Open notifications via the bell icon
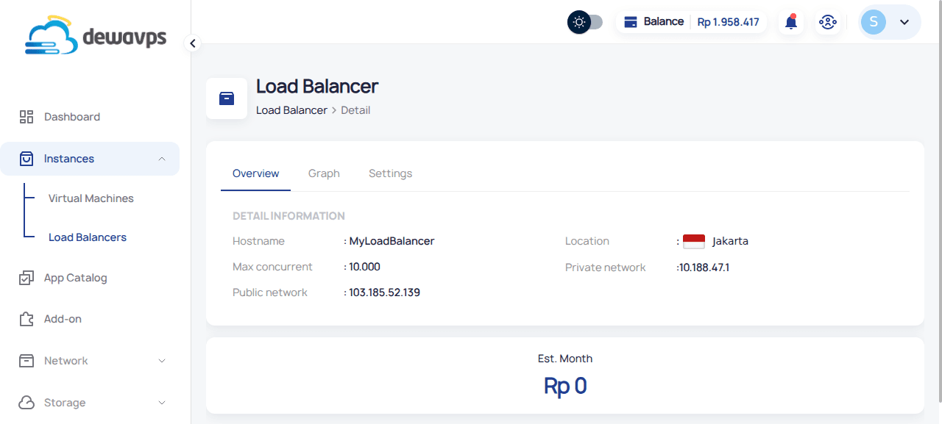942x424 pixels. pyautogui.click(x=790, y=21)
